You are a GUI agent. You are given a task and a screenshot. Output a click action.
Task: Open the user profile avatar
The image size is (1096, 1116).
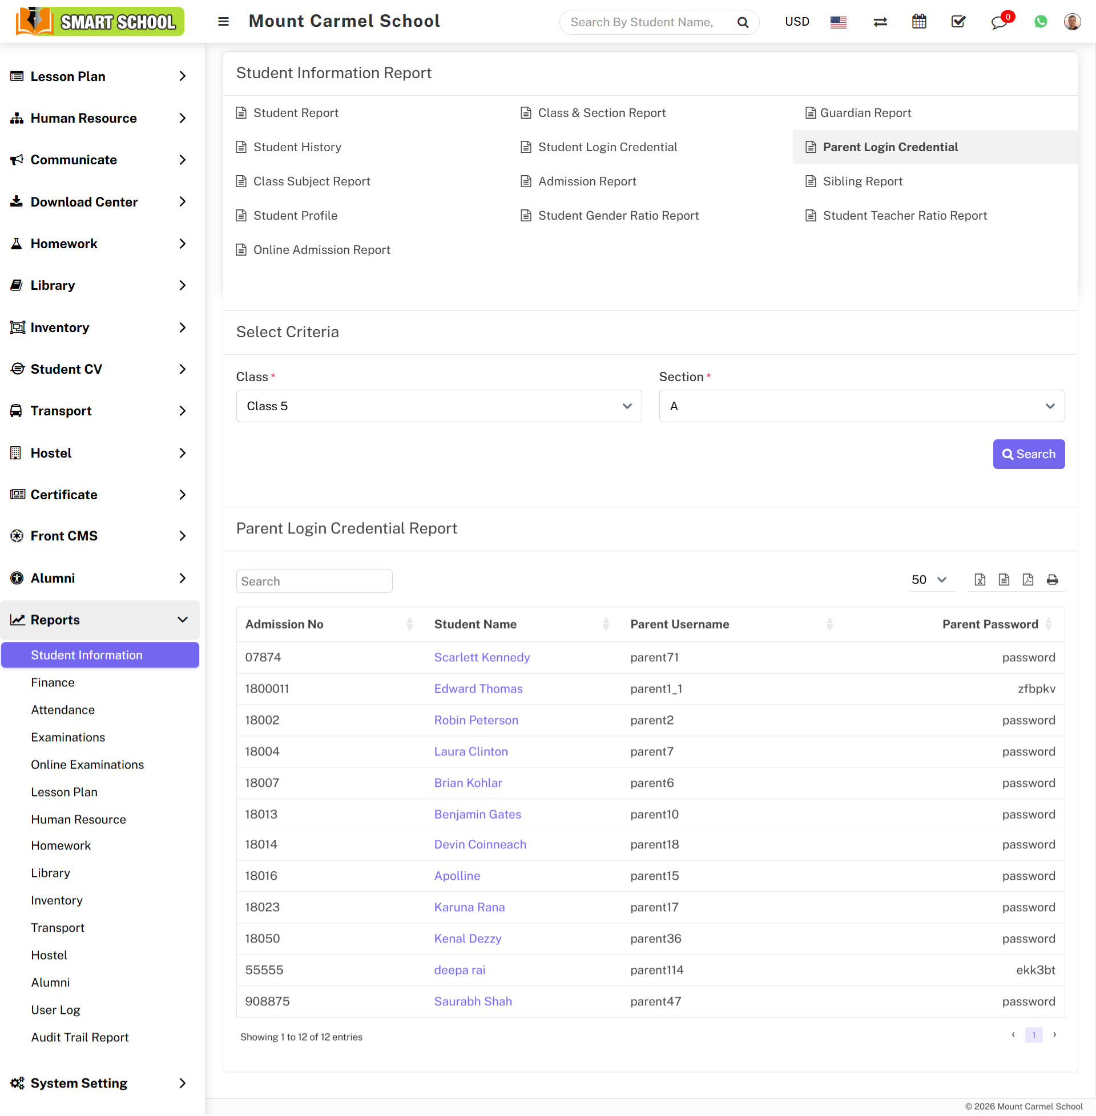[x=1072, y=22]
